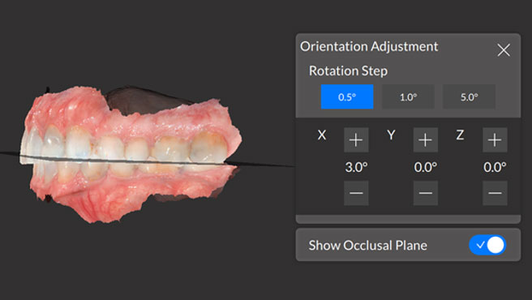Click the Orientation Adjustment panel title
The image size is (532, 300).
[x=369, y=46]
